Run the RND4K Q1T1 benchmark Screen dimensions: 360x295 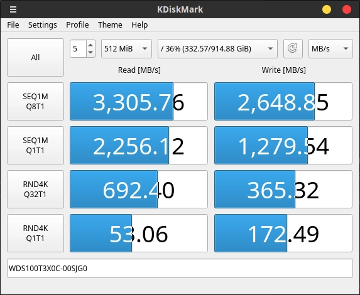[x=35, y=233]
